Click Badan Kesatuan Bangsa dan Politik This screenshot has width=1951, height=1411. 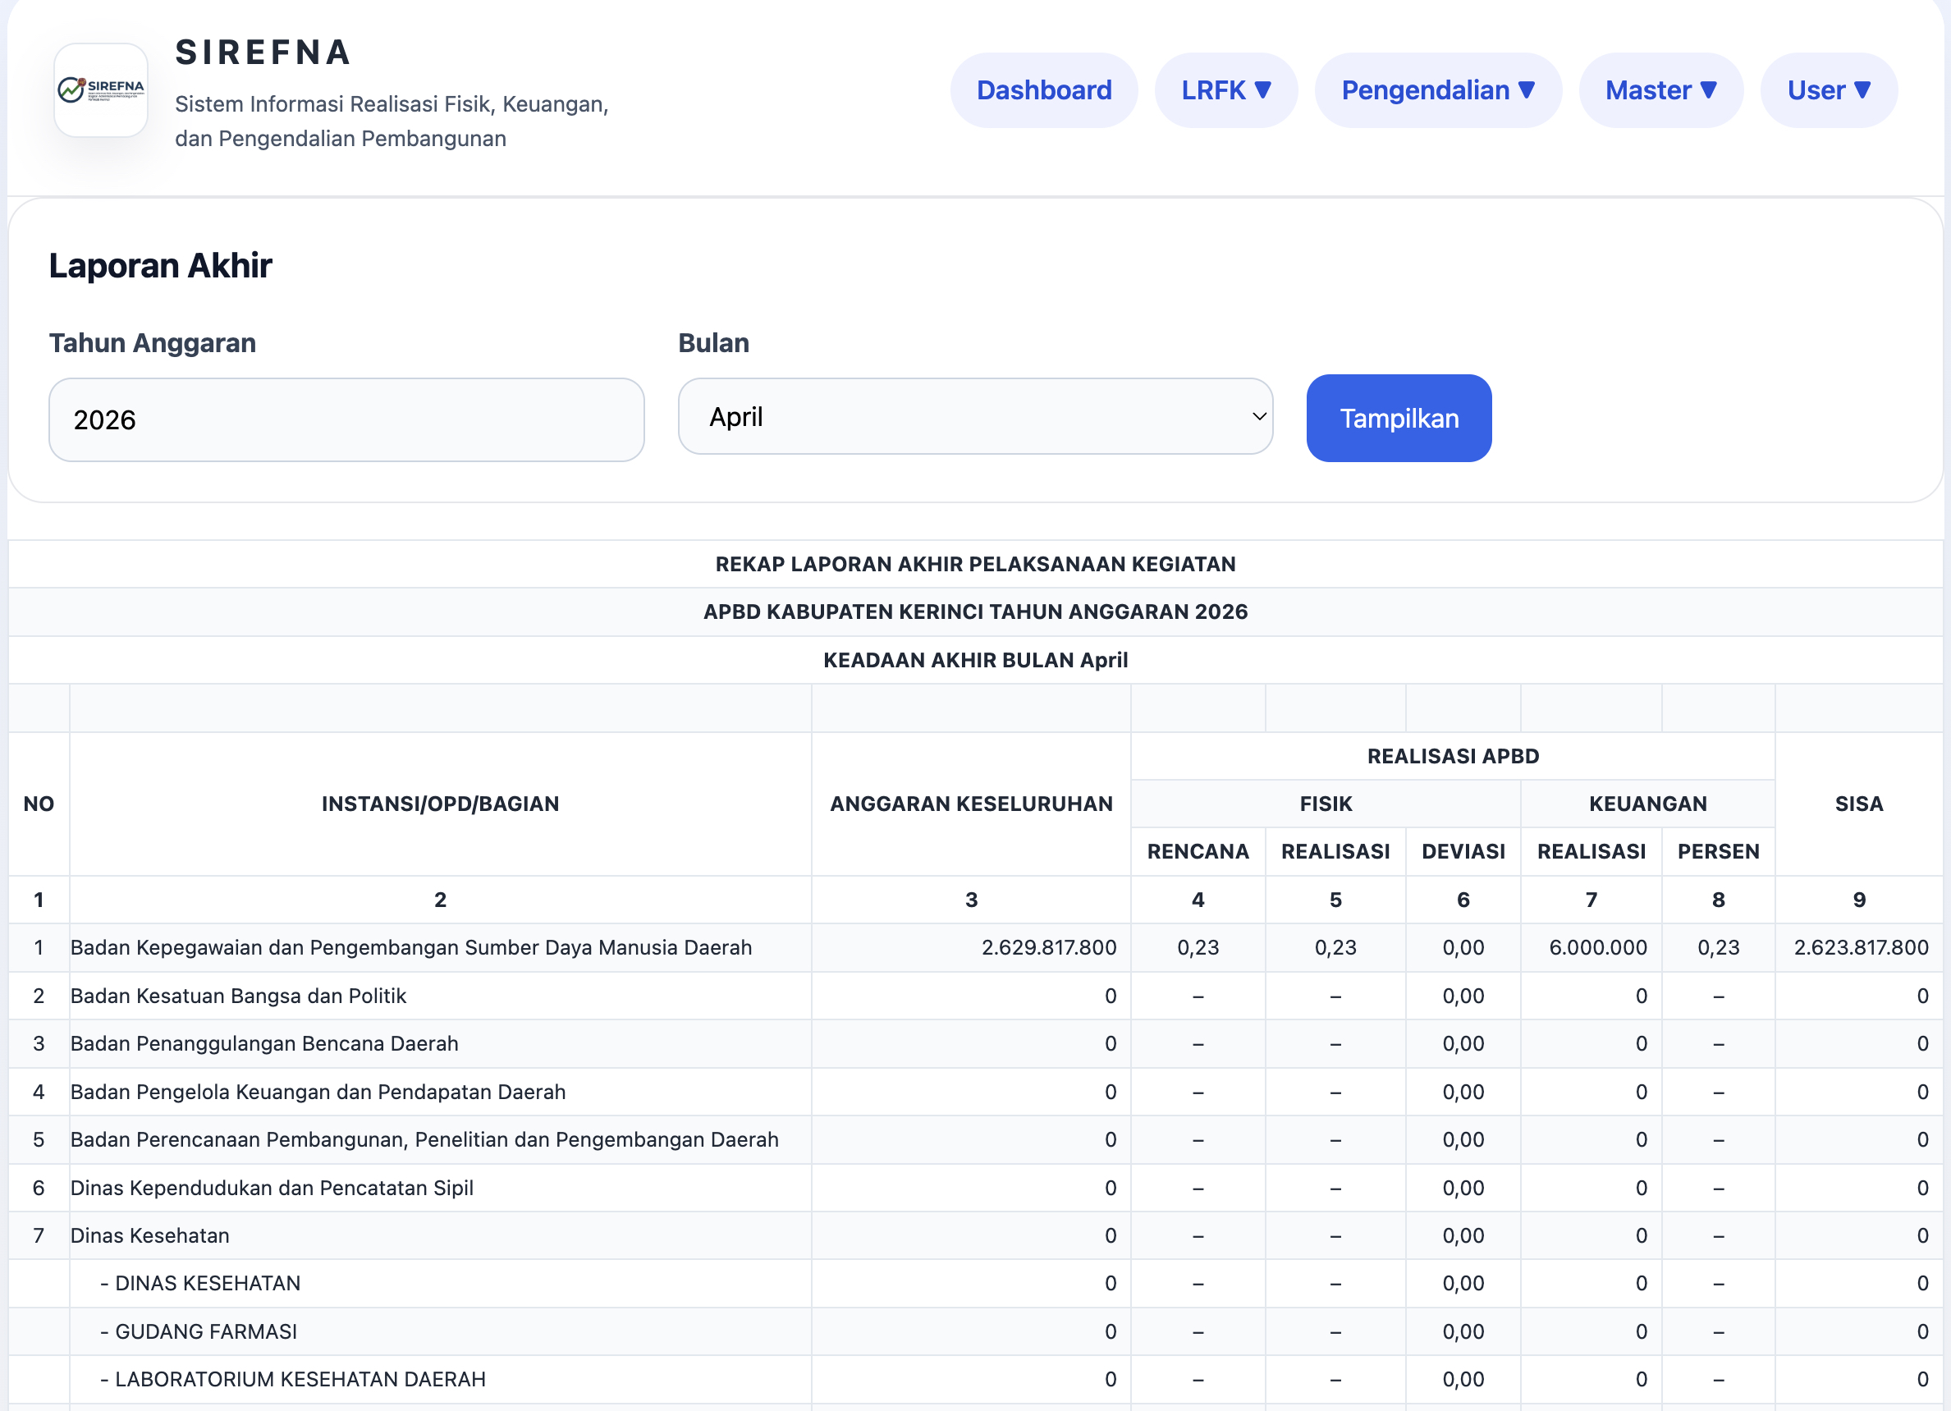pos(238,996)
